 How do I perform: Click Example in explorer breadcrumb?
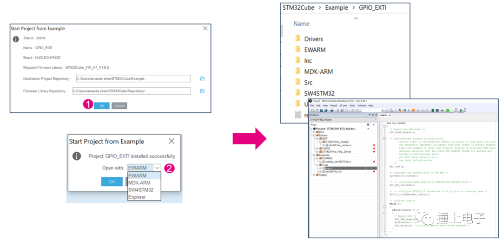337,8
